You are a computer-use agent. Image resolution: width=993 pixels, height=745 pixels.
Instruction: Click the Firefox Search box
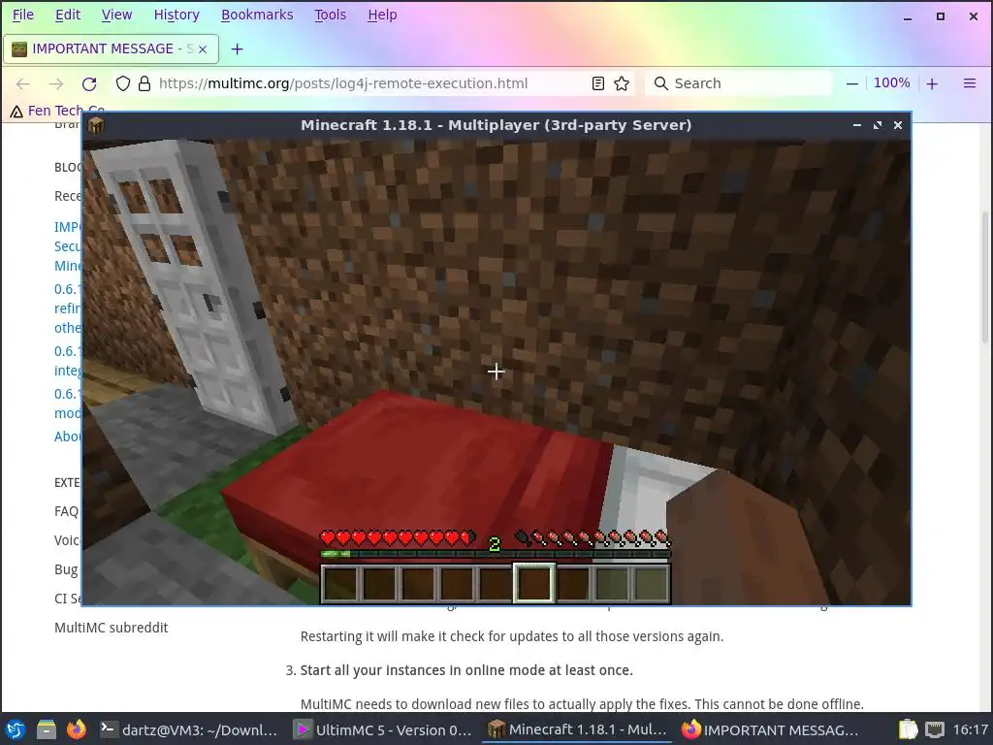point(738,83)
